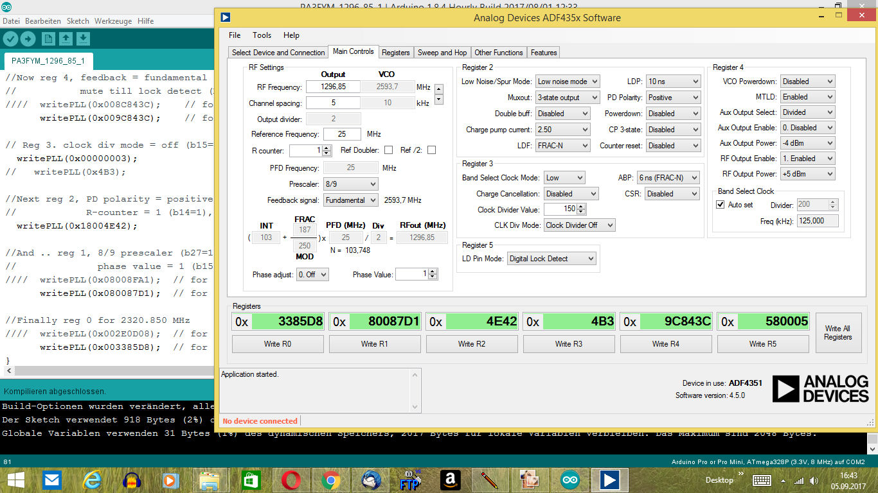Click the Write R0 button
878x493 pixels.
click(x=278, y=344)
